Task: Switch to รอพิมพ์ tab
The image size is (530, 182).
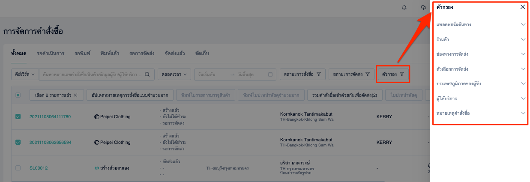Action: pos(82,54)
